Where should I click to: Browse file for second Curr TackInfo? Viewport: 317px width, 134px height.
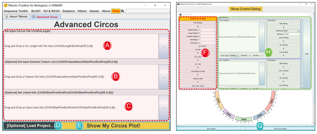(x=262, y=73)
